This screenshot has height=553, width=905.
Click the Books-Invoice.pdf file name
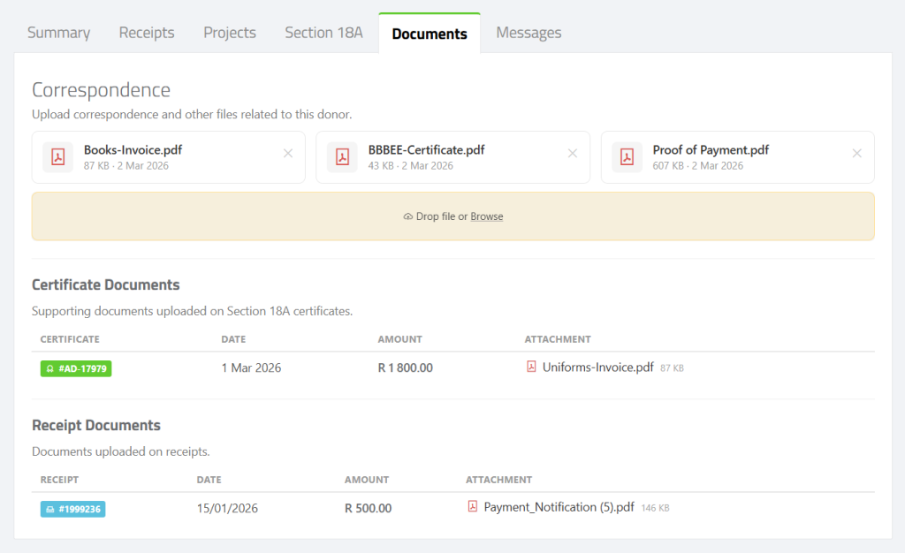tap(133, 150)
